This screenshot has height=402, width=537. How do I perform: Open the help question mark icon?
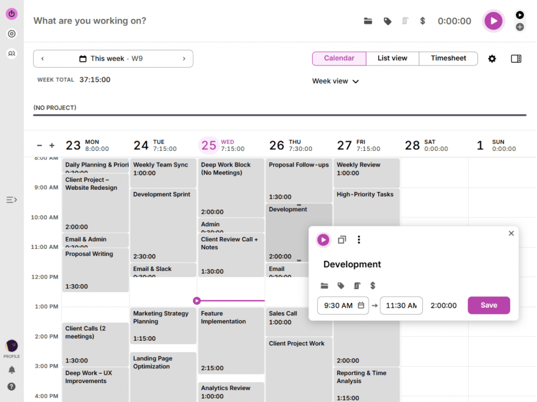pyautogui.click(x=12, y=387)
